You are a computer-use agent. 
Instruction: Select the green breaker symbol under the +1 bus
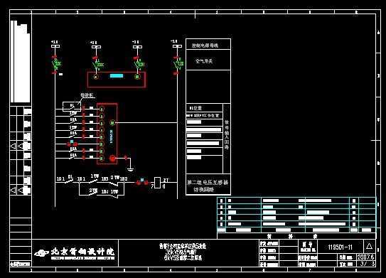(x=57, y=64)
